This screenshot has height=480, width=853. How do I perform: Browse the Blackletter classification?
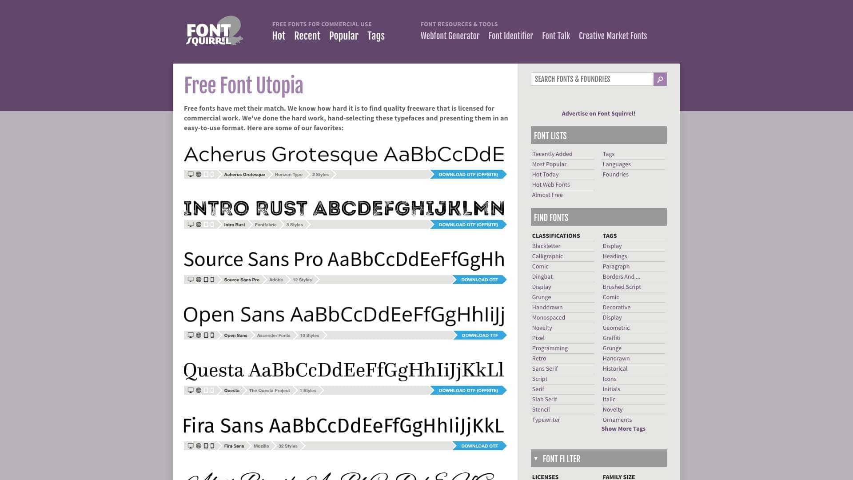pyautogui.click(x=546, y=246)
